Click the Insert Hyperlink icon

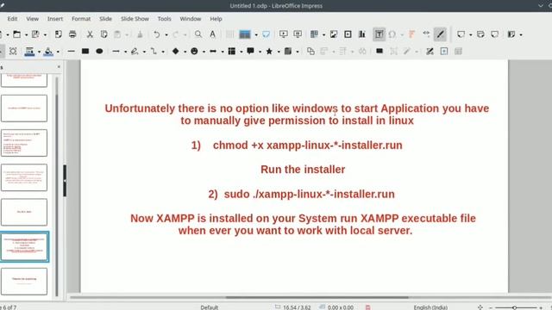coord(426,34)
